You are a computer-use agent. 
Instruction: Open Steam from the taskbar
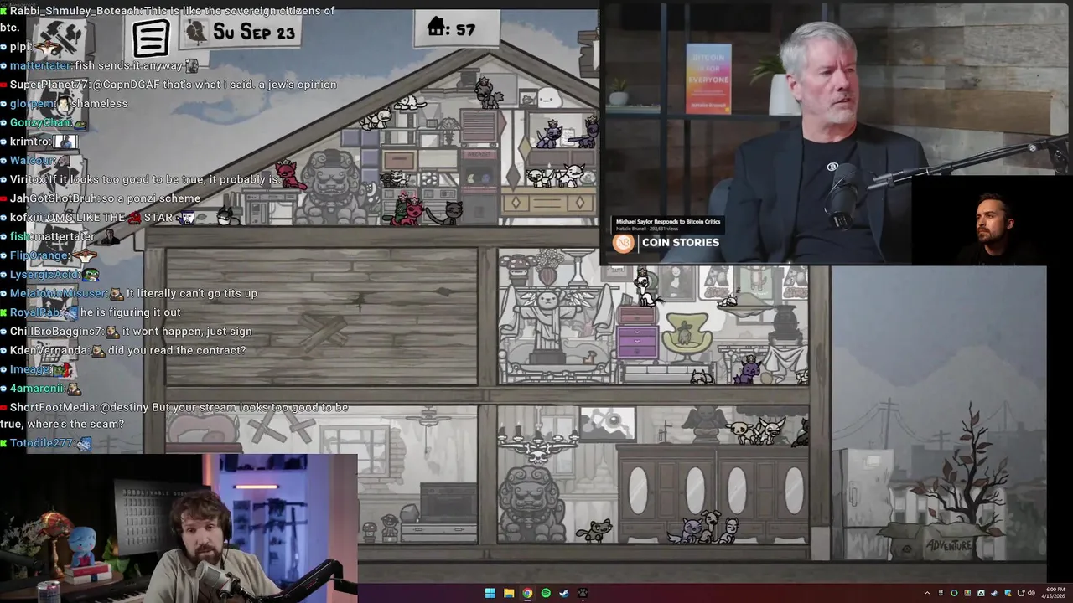(x=564, y=593)
